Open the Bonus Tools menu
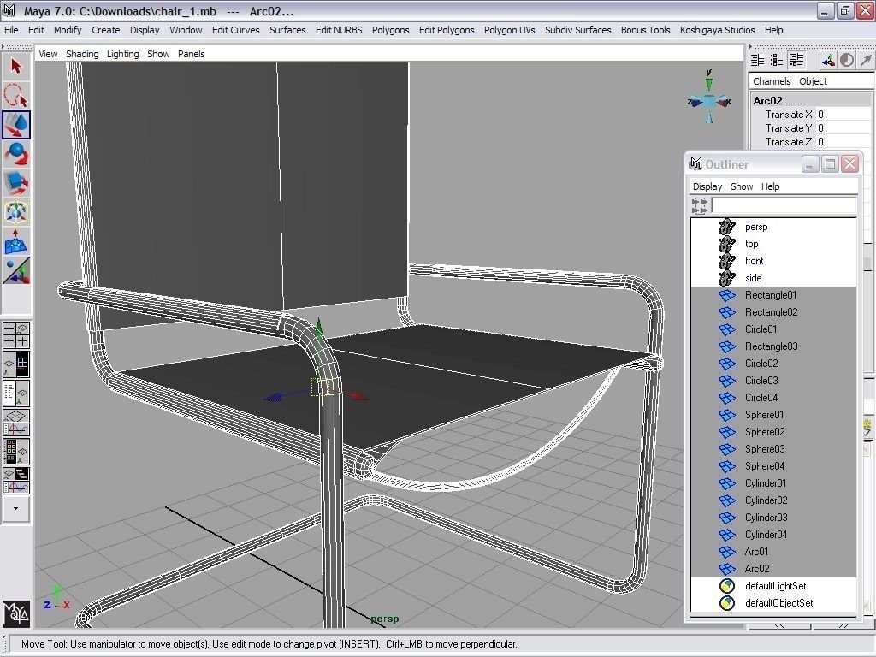The height and width of the screenshot is (657, 876). 645,30
